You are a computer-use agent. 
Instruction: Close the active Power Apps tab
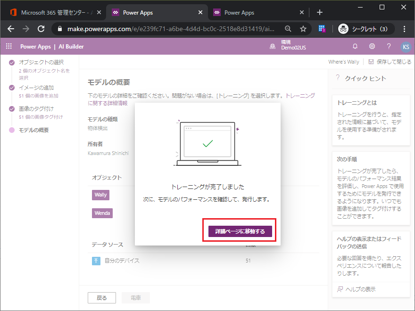click(x=200, y=12)
